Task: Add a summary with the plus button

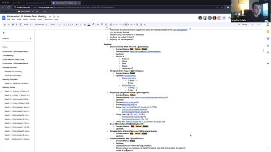Action: pyautogui.click(x=30, y=38)
